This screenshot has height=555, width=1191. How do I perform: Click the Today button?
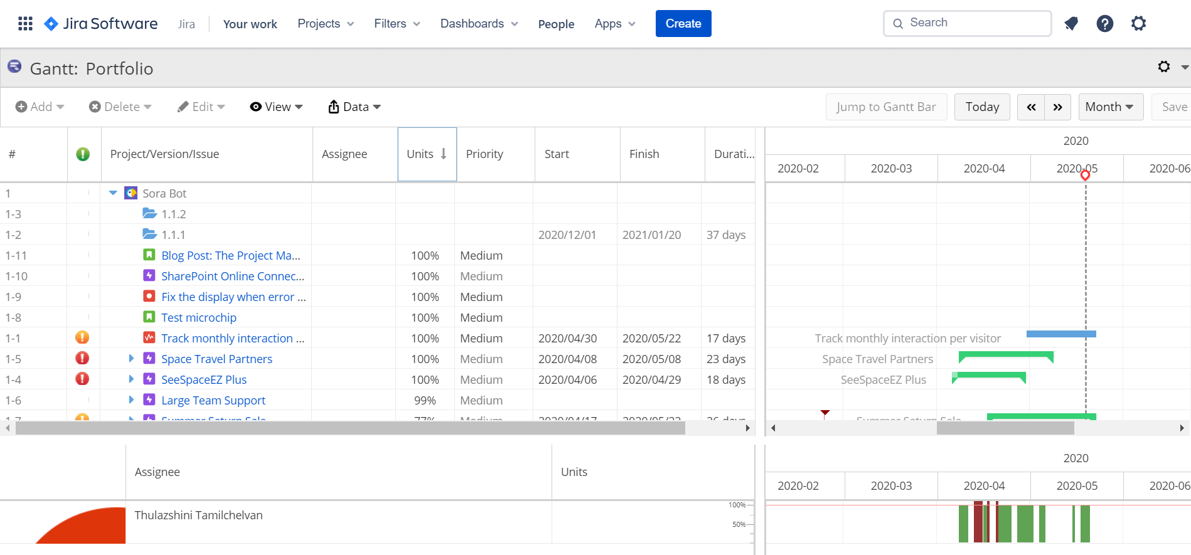[x=982, y=107]
